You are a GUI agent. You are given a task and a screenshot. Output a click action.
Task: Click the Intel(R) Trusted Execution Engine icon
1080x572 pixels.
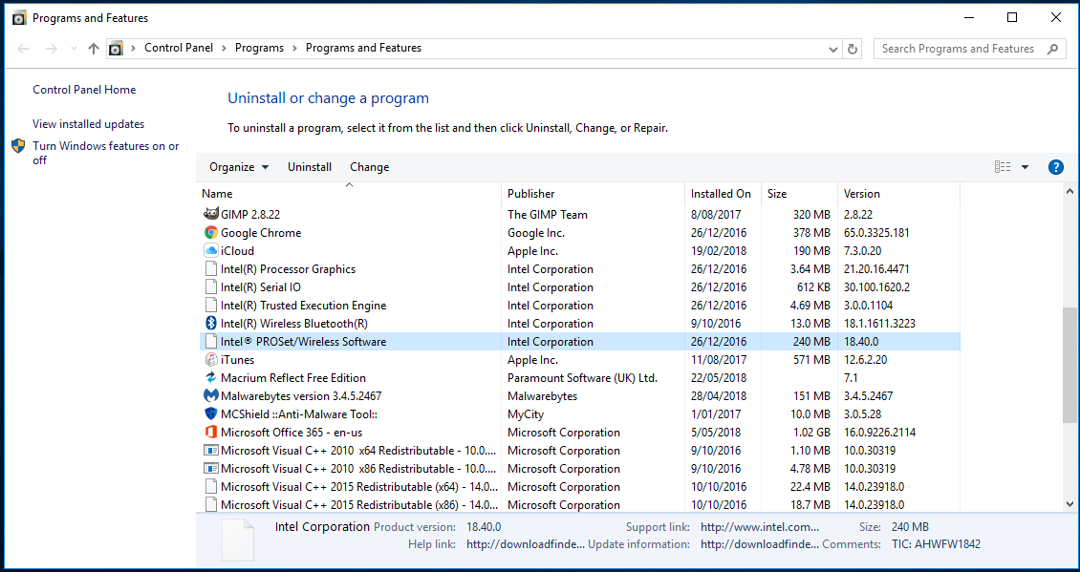point(211,305)
